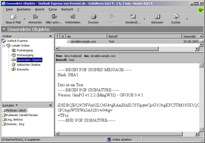The width and height of the screenshot is (205, 143).
Task: Click the Antworten reply icon
Action: (35, 17)
